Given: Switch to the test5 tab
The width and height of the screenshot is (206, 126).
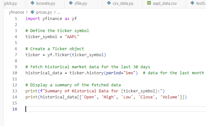Looking at the screenshot, I should click(196, 3).
